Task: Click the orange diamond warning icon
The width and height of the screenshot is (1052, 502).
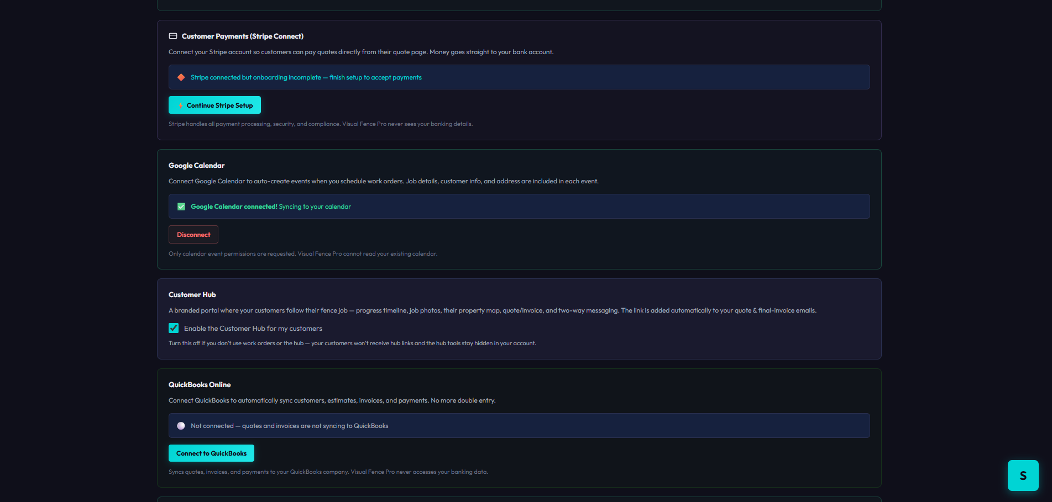Action: click(181, 77)
